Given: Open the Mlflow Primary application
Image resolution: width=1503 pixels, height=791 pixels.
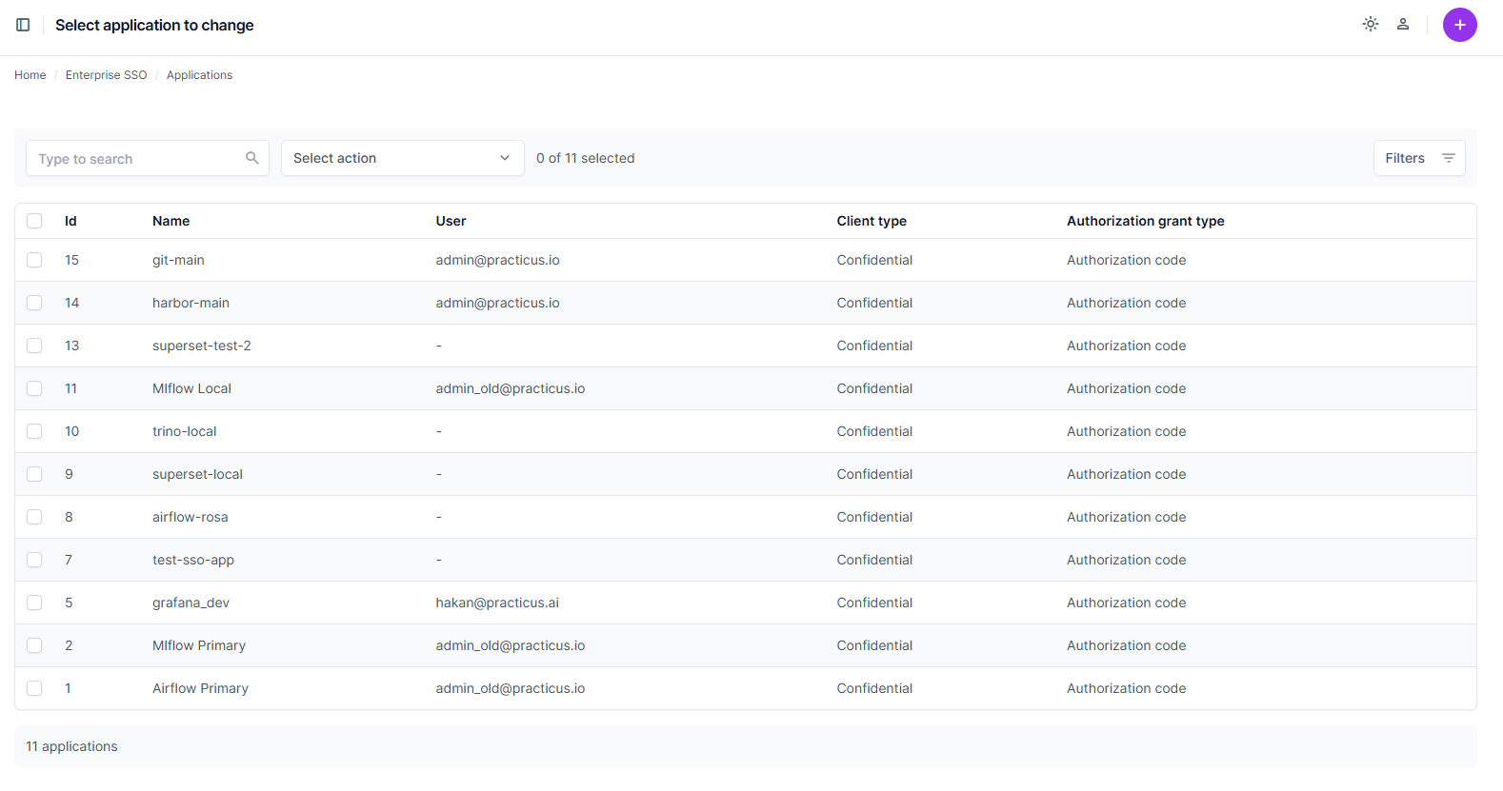Looking at the screenshot, I should (x=198, y=645).
